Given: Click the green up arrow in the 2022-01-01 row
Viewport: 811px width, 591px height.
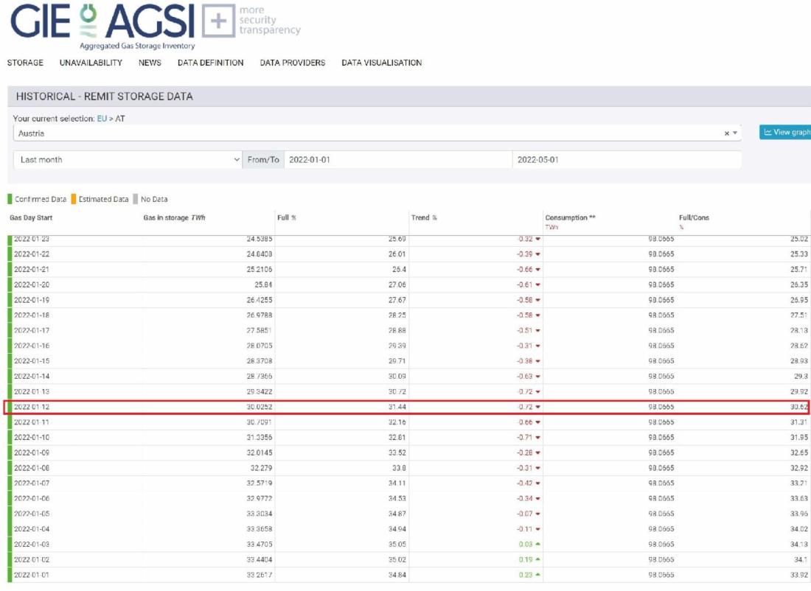Looking at the screenshot, I should point(538,575).
